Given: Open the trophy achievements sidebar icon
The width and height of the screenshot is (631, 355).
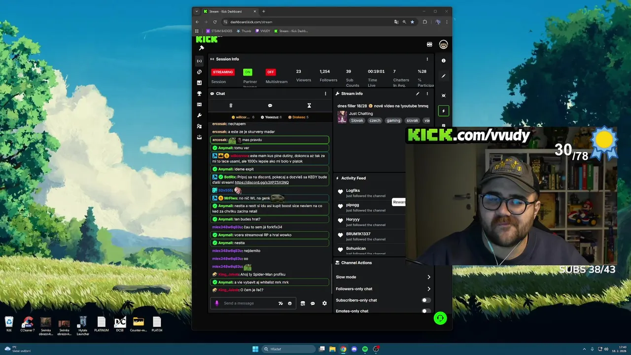Looking at the screenshot, I should tap(199, 94).
